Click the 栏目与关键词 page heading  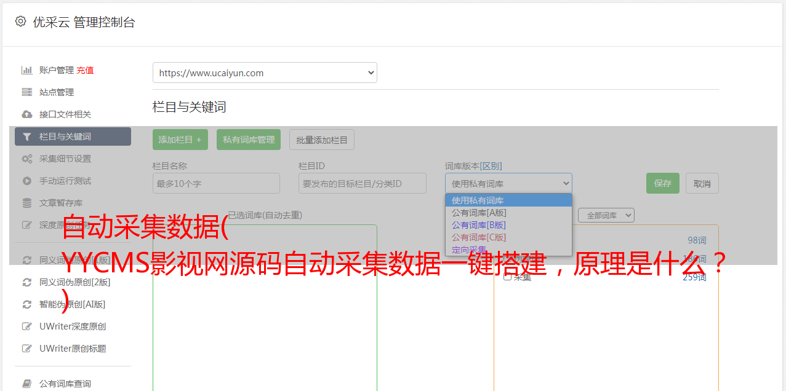click(x=190, y=107)
